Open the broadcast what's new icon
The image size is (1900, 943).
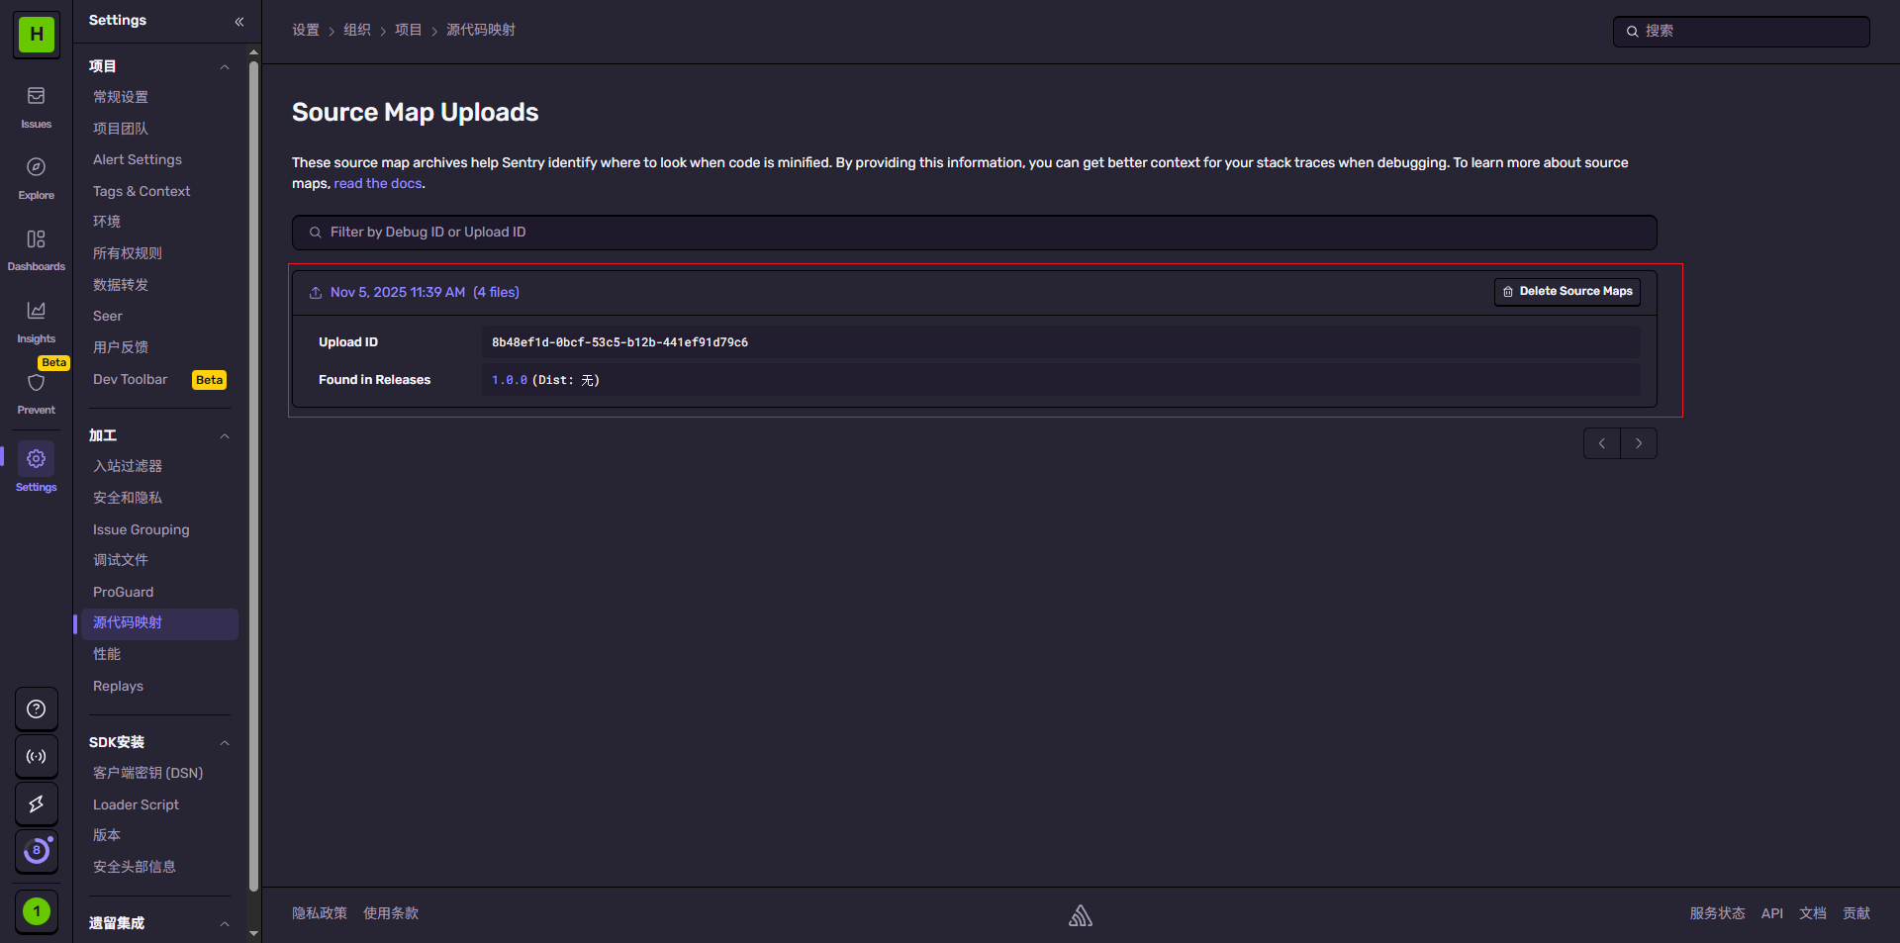36,756
